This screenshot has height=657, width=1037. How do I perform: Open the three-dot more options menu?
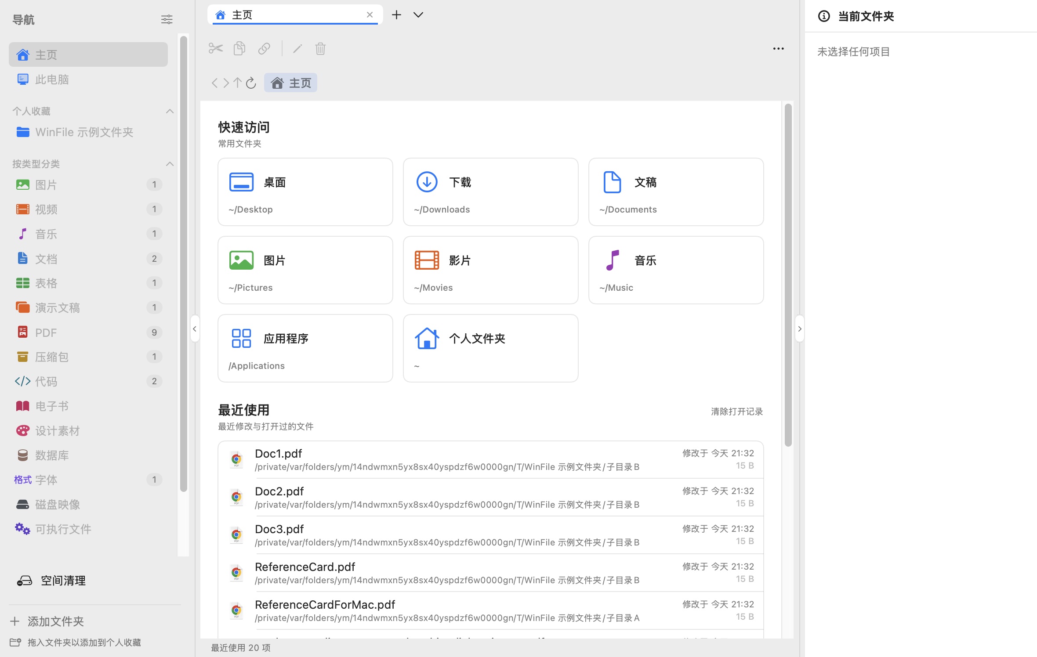coord(778,49)
